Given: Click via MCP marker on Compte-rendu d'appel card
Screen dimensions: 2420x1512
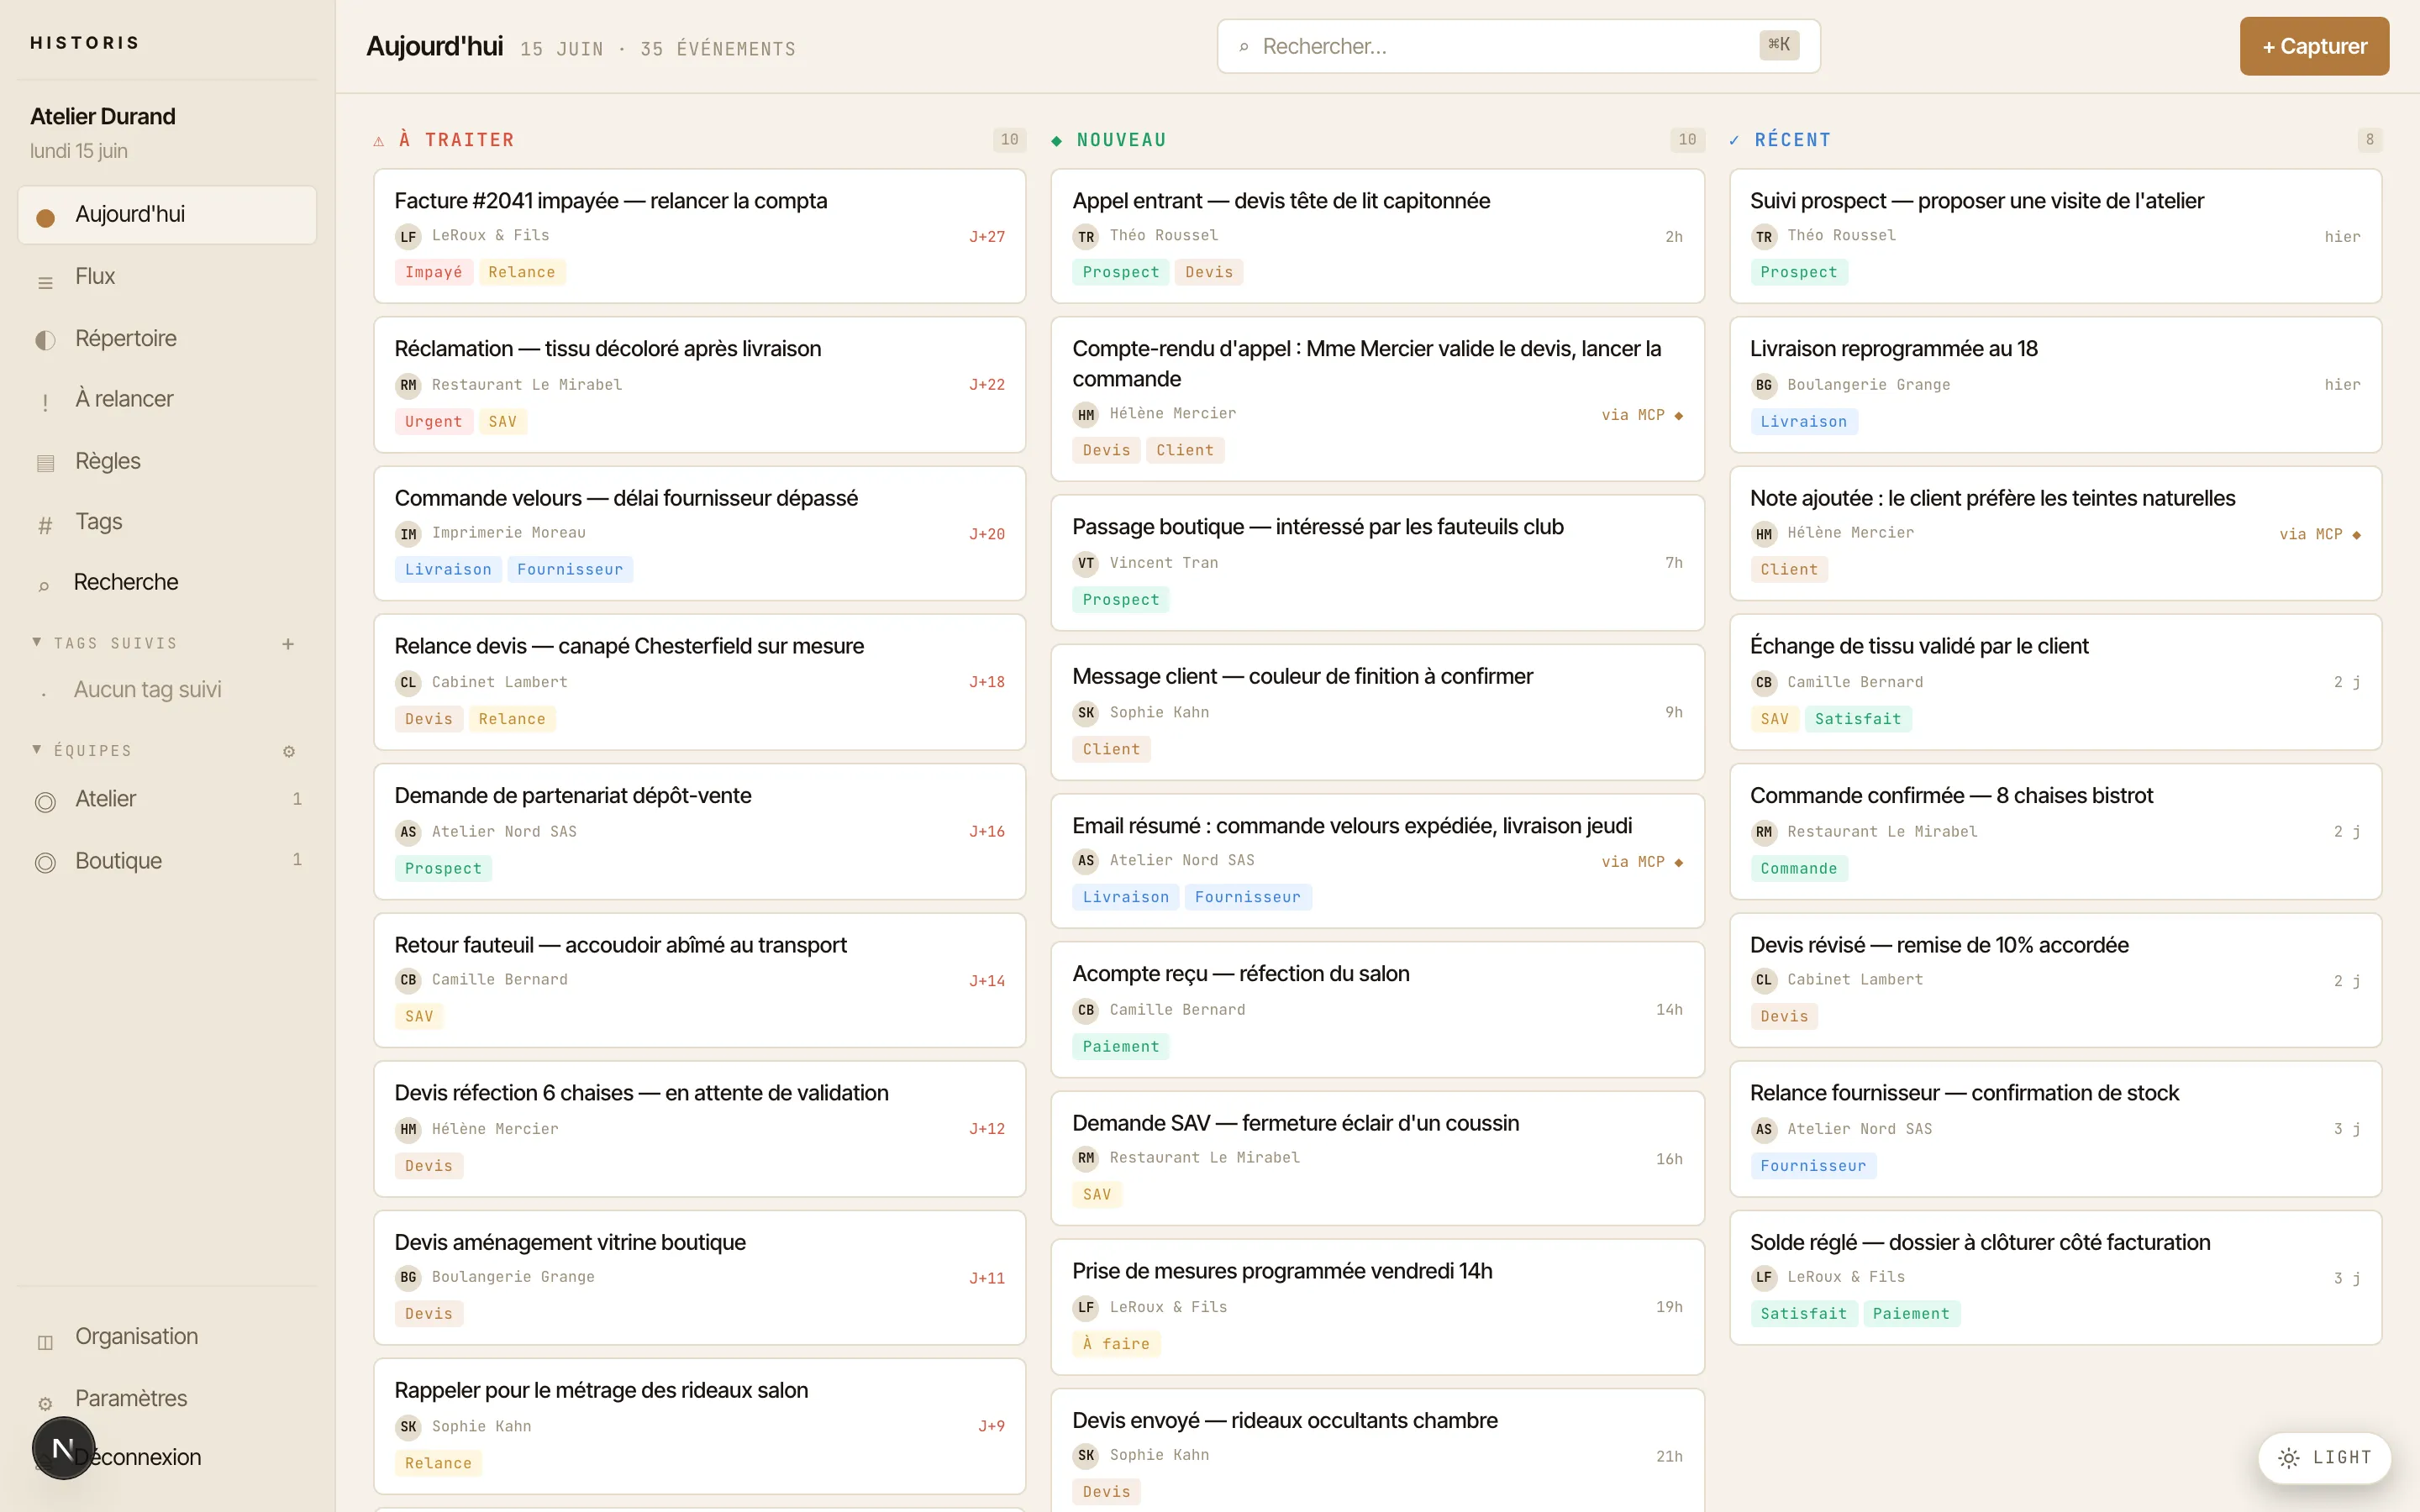Looking at the screenshot, I should click(1642, 415).
